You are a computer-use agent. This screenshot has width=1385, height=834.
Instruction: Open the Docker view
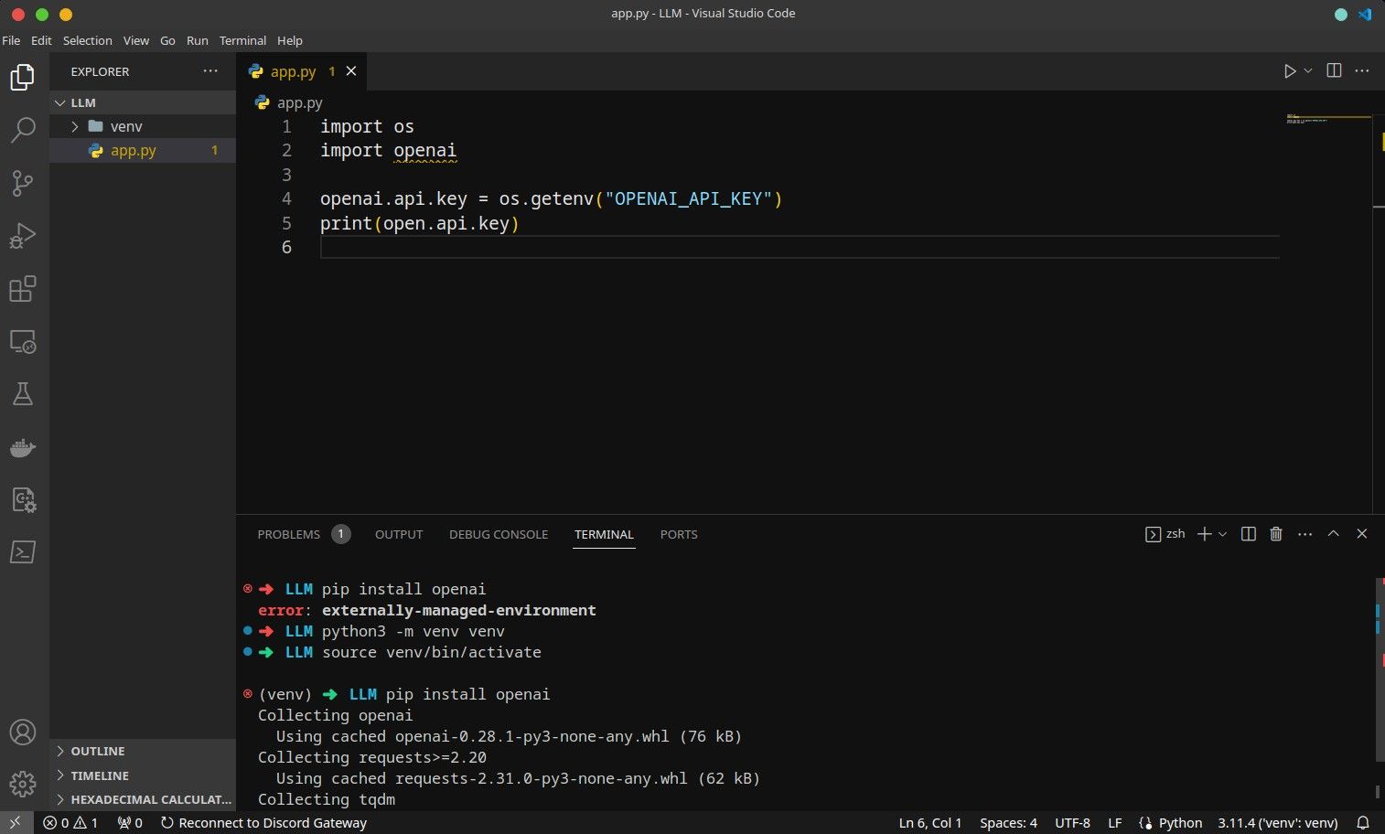tap(23, 447)
